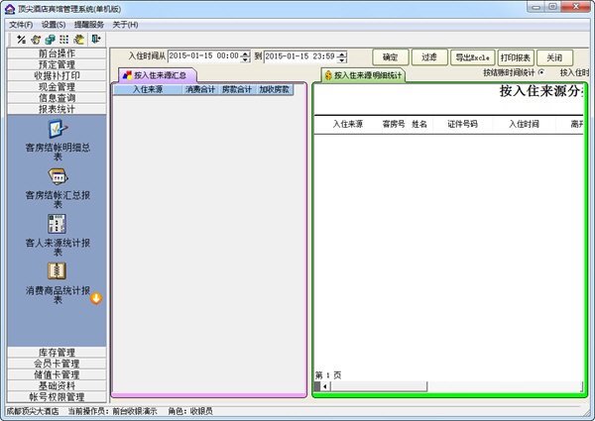Expand the 前台操作 sidebar group
The image size is (595, 421).
[x=57, y=53]
